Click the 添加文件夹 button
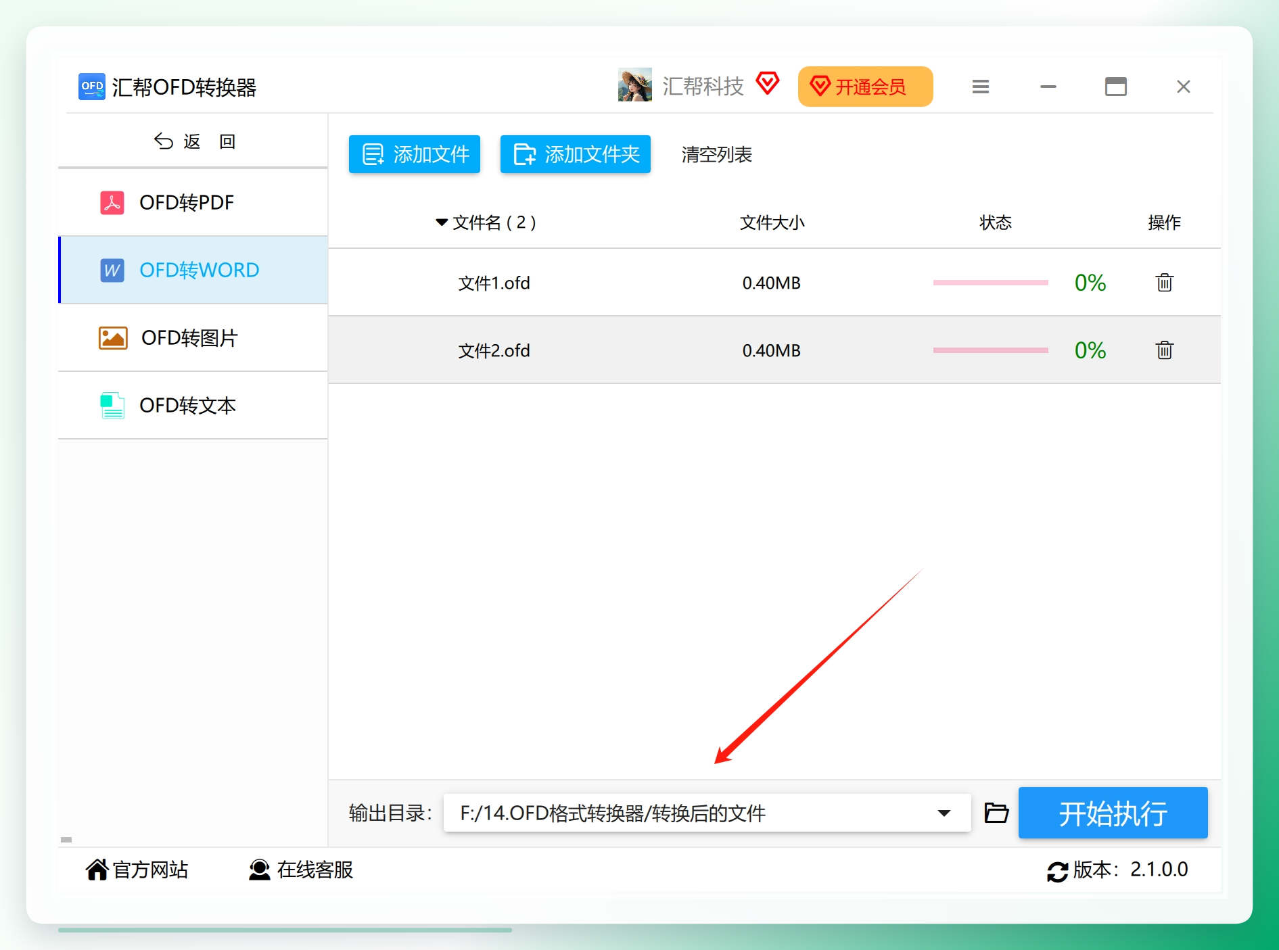 (576, 154)
